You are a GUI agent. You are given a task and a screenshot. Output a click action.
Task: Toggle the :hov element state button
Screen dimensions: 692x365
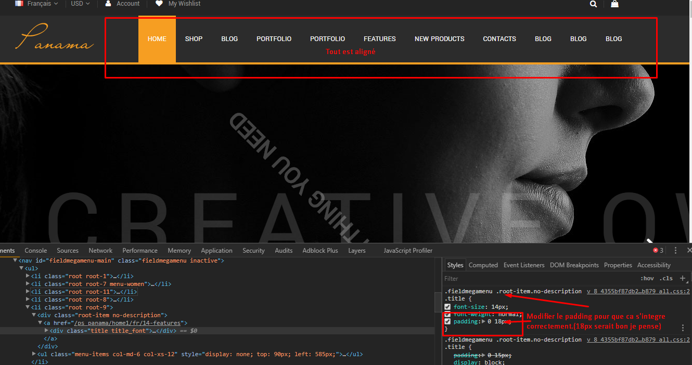click(647, 279)
